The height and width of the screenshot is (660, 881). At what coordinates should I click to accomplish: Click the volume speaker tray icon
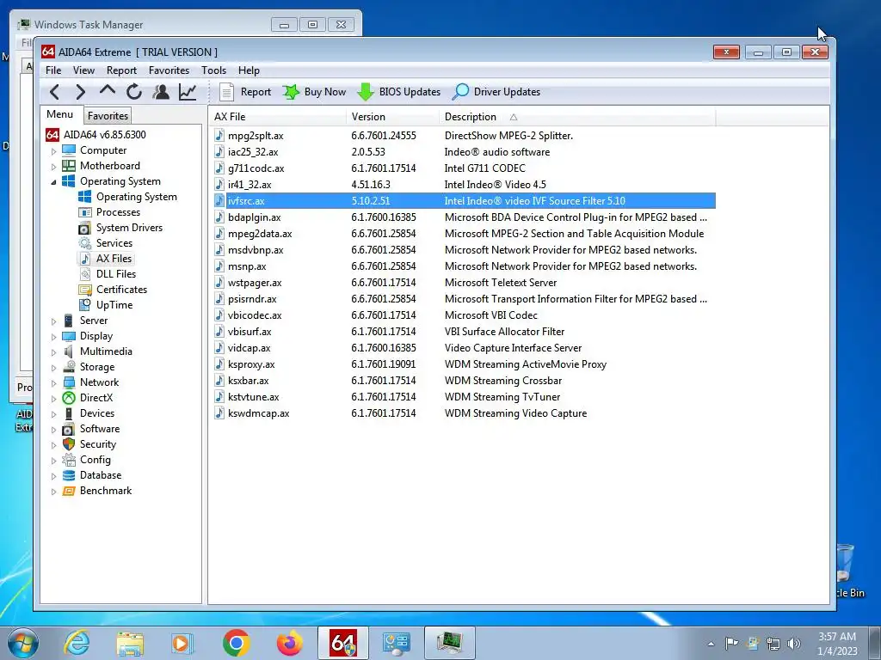click(x=794, y=643)
